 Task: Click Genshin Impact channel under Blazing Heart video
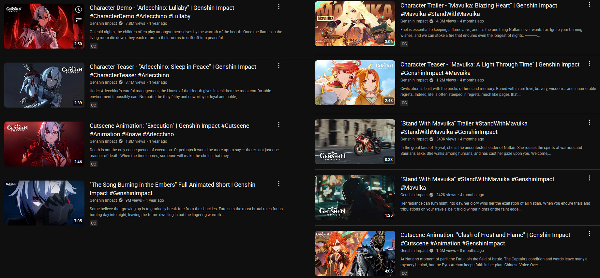click(414, 21)
